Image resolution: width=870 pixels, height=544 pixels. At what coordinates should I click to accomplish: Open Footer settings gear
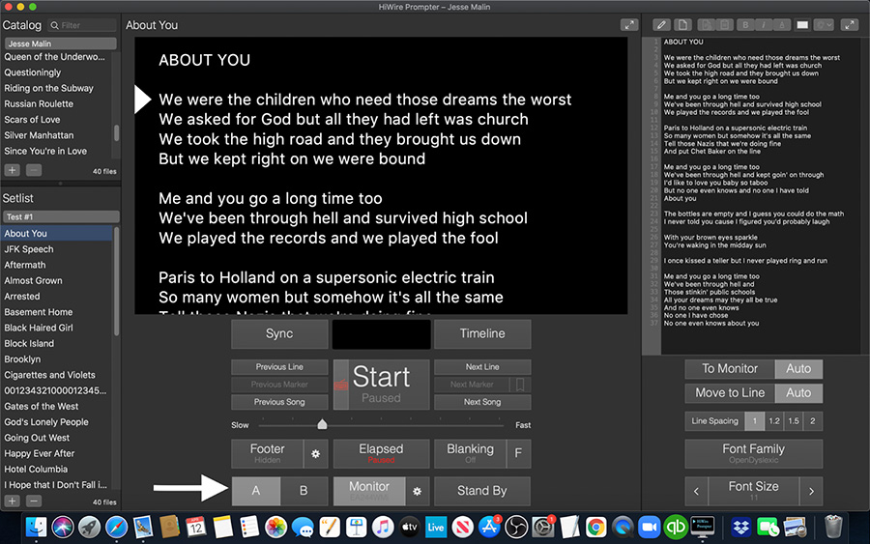pos(316,453)
